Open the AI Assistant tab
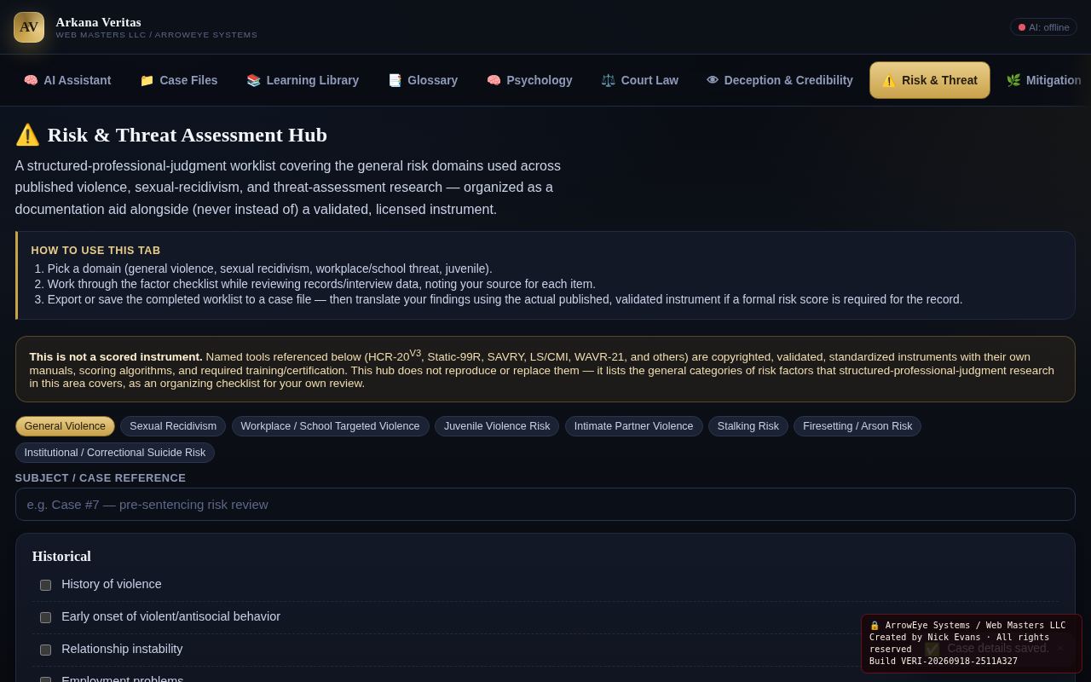This screenshot has width=1091, height=682. pyautogui.click(x=67, y=80)
